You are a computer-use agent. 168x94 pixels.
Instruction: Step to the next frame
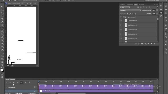tap(18, 83)
